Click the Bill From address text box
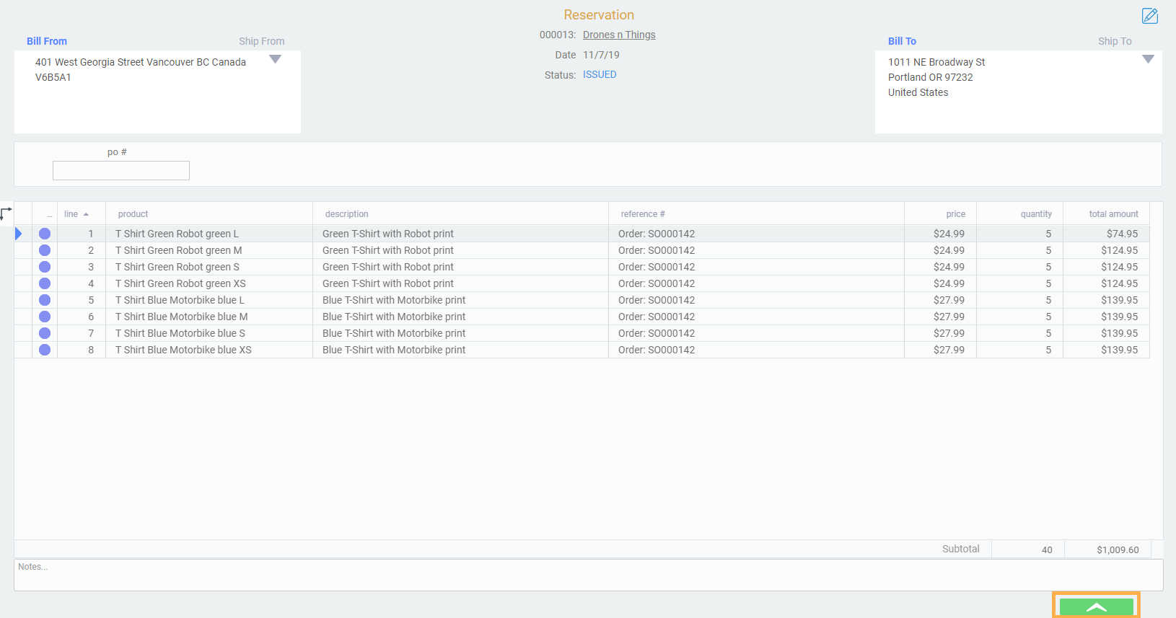 (x=157, y=92)
